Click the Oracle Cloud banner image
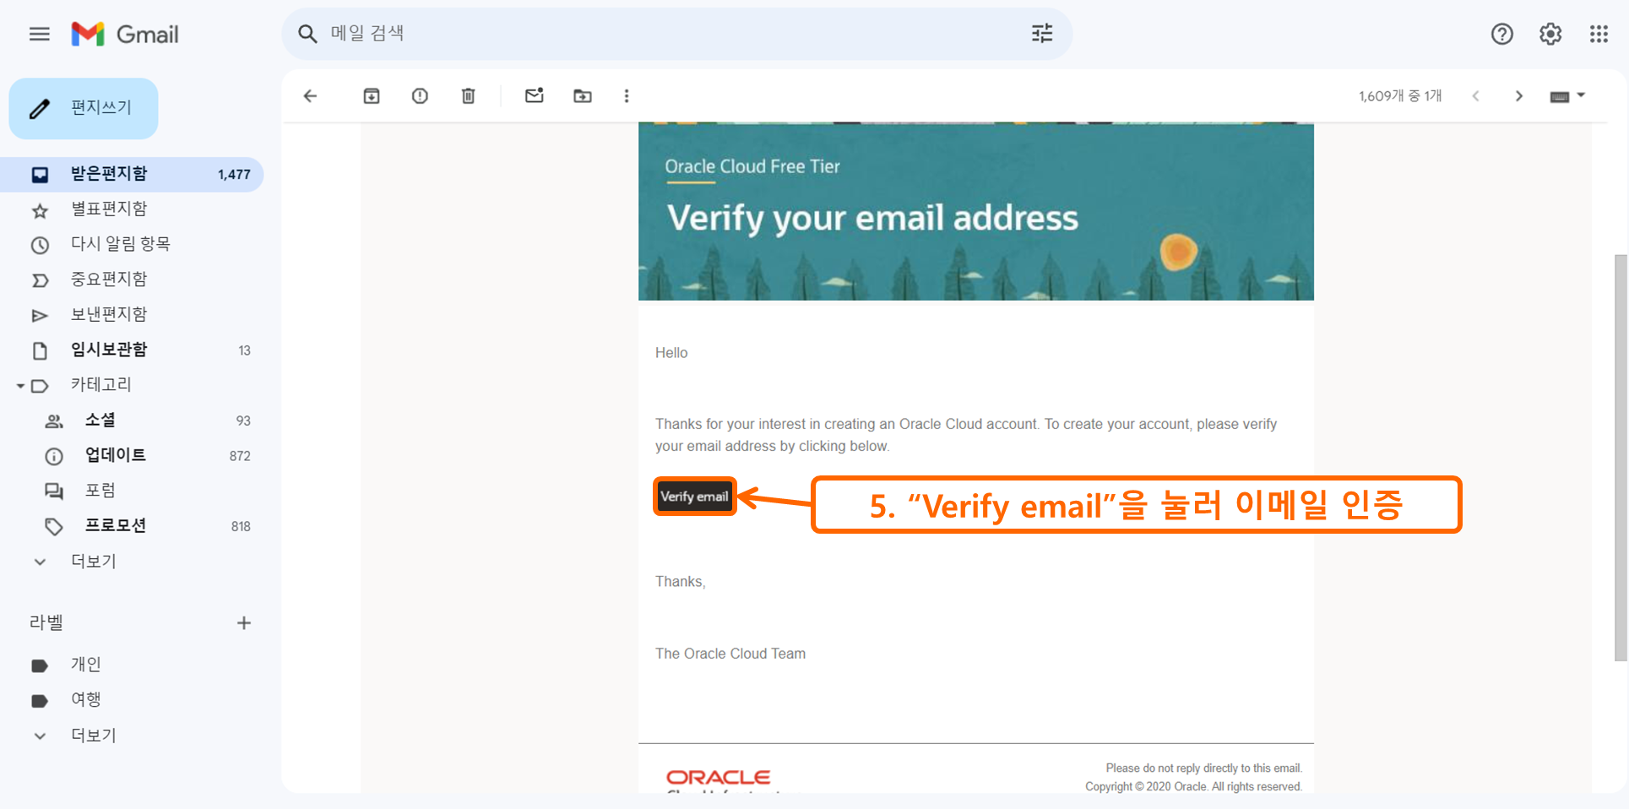Viewport: 1629px width, 809px height. [975, 211]
